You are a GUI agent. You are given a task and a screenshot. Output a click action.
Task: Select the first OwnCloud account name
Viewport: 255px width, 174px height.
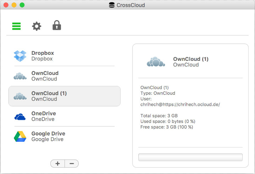pos(45,73)
